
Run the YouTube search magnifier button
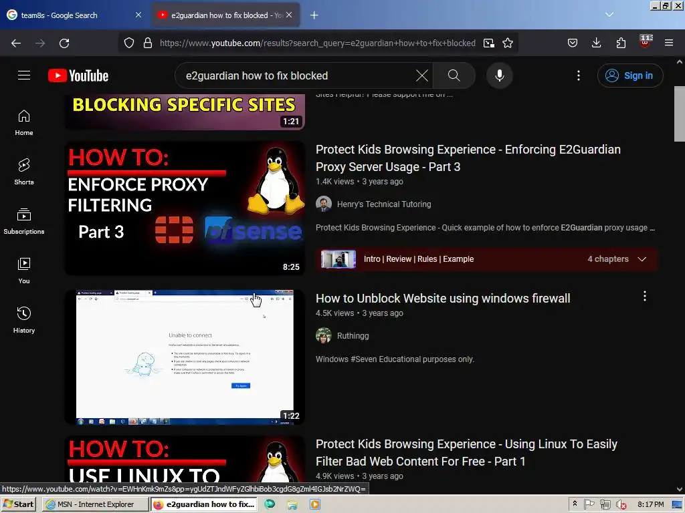(454, 75)
